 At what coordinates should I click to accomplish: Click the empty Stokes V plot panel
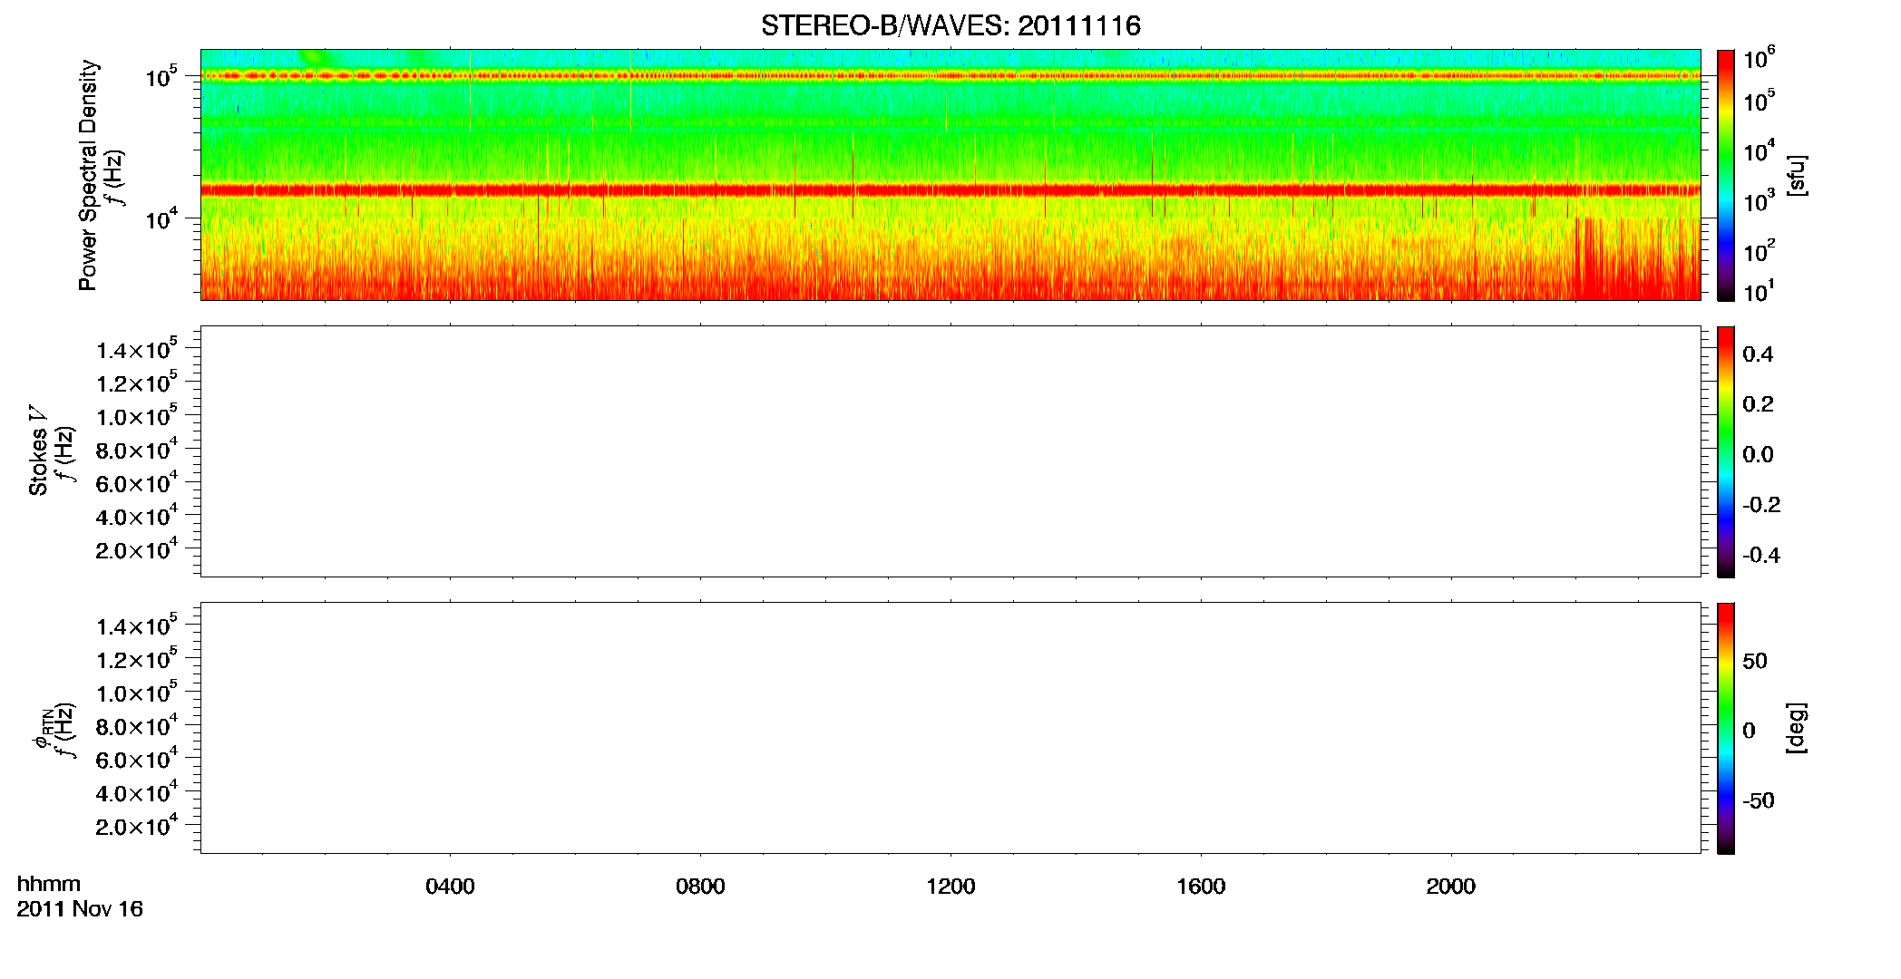[x=950, y=451]
